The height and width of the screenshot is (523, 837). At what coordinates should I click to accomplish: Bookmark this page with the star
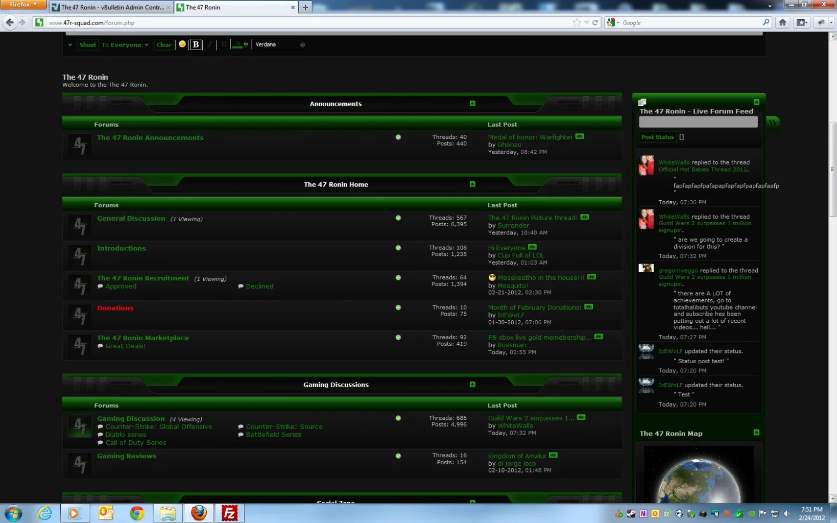pyautogui.click(x=577, y=22)
